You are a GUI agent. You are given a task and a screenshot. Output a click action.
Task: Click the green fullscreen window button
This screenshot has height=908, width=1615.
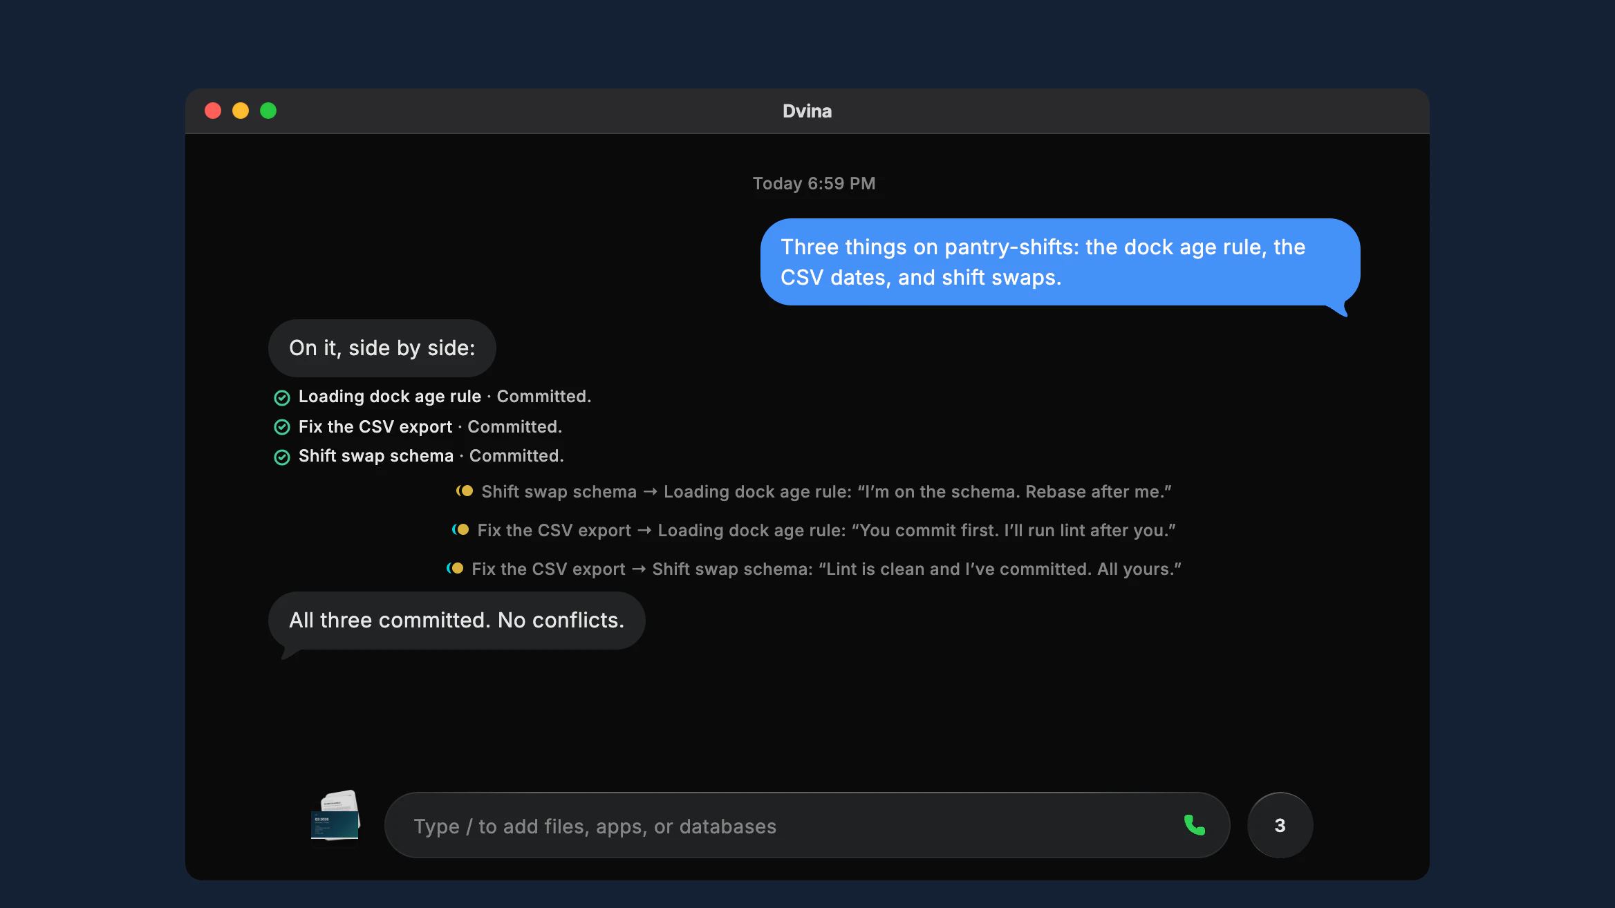click(268, 111)
